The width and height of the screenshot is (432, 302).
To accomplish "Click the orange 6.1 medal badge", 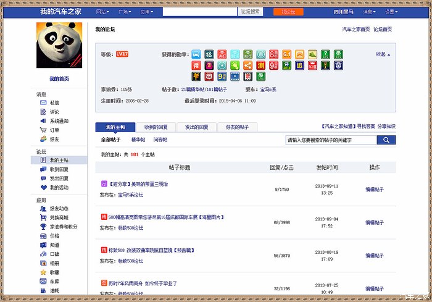I will coord(287,54).
